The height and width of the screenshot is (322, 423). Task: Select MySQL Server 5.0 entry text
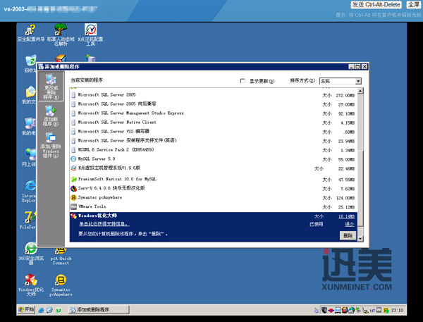tap(97, 159)
